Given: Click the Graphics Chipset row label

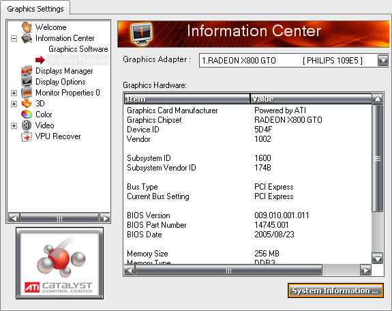Looking at the screenshot, I should [154, 120].
